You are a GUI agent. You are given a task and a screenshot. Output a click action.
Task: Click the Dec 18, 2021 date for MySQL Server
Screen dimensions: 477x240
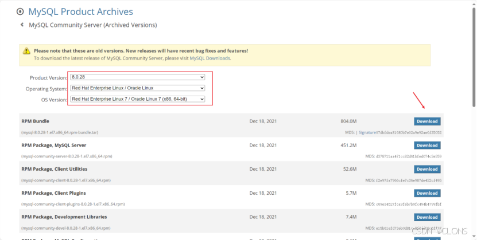[263, 145]
